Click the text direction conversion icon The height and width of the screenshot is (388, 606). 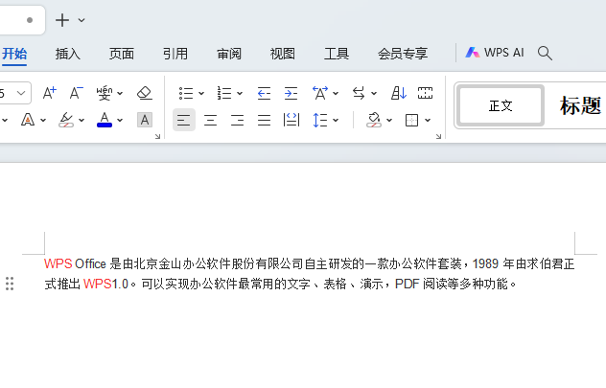[359, 93]
